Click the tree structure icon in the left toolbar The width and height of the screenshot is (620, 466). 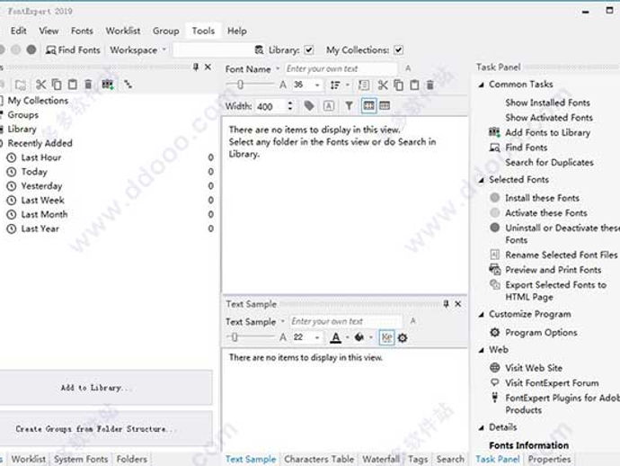[x=128, y=84]
